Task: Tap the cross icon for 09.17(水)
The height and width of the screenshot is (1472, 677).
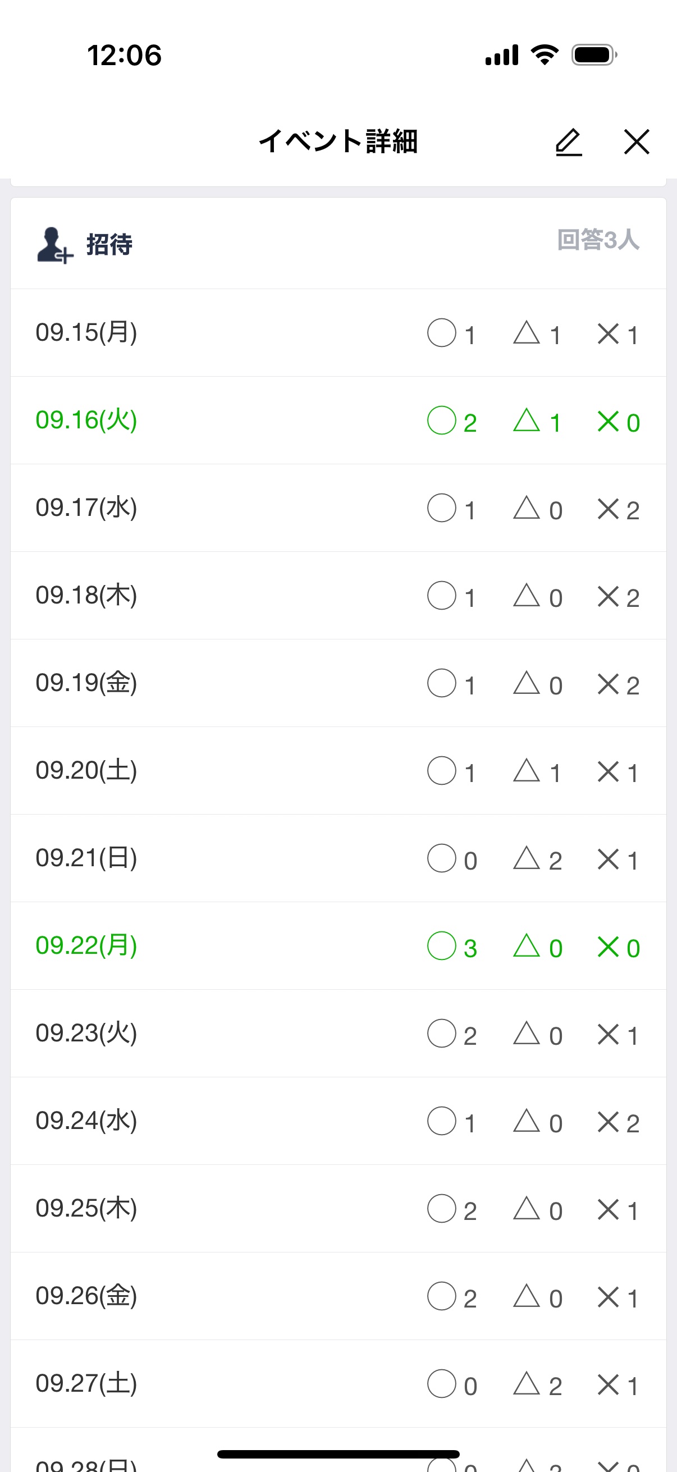Action: [x=608, y=509]
